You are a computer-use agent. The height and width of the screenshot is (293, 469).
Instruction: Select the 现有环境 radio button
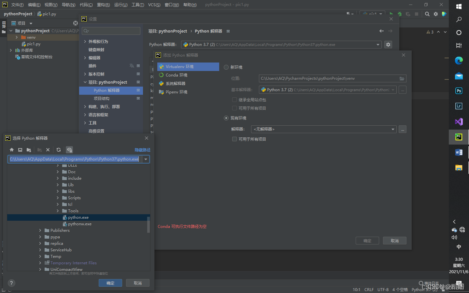[226, 118]
